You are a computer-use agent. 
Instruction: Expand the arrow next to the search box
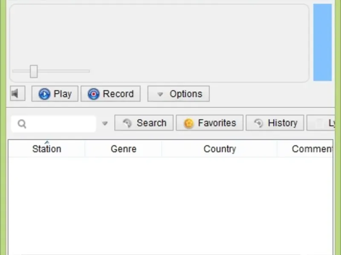pos(105,124)
